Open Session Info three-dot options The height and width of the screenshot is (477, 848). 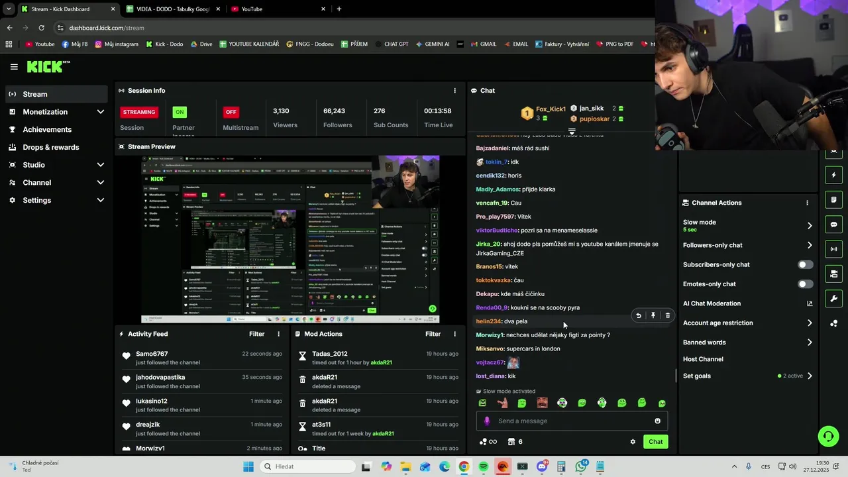click(454, 91)
